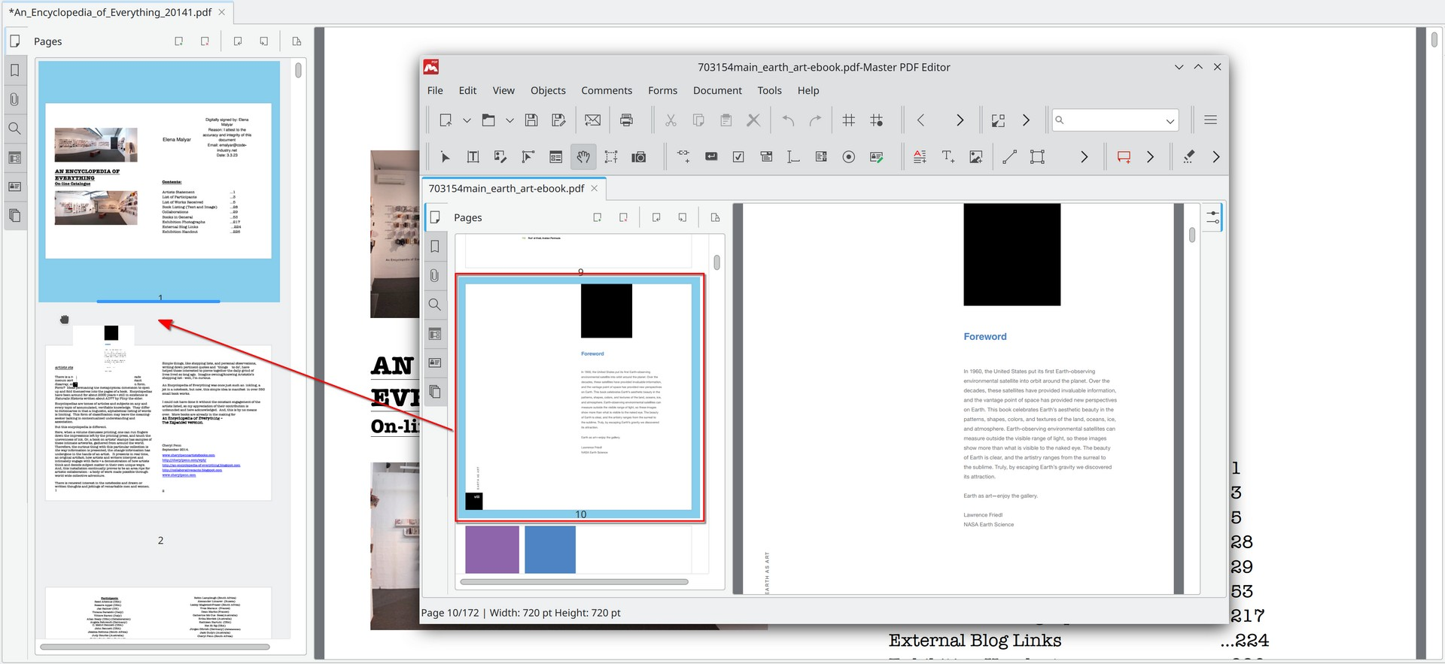Image resolution: width=1445 pixels, height=664 pixels.
Task: Expand more comment tools chevron after sticky note
Action: 1150,156
